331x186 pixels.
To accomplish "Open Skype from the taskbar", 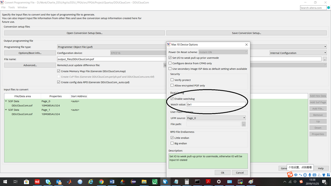I will [48, 182].
